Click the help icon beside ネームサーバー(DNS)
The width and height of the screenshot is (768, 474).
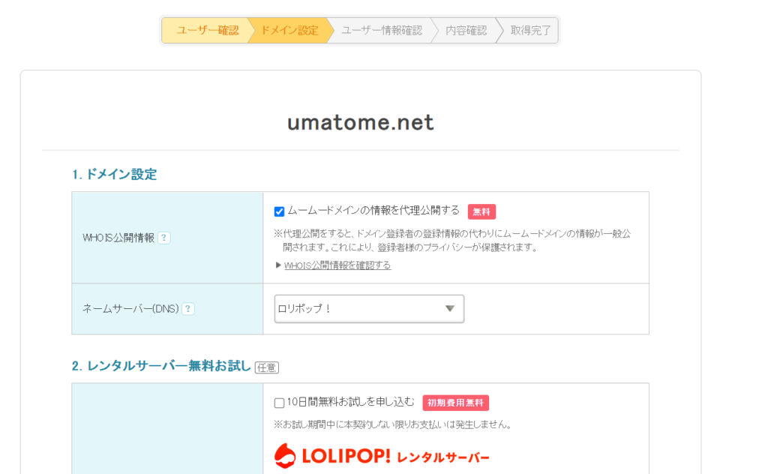pyautogui.click(x=188, y=309)
